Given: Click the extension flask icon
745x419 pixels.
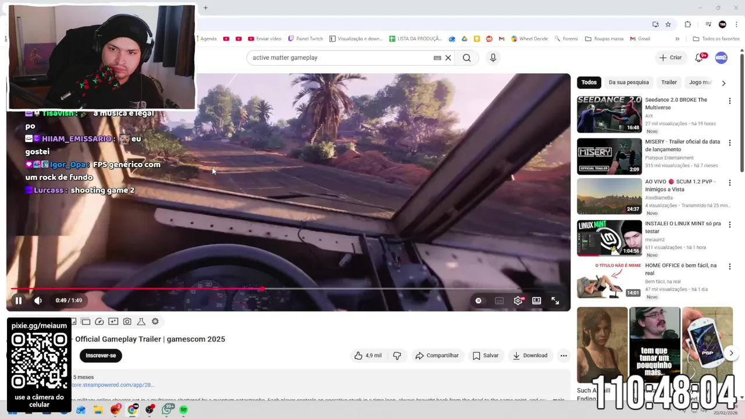Looking at the screenshot, I should tap(141, 321).
